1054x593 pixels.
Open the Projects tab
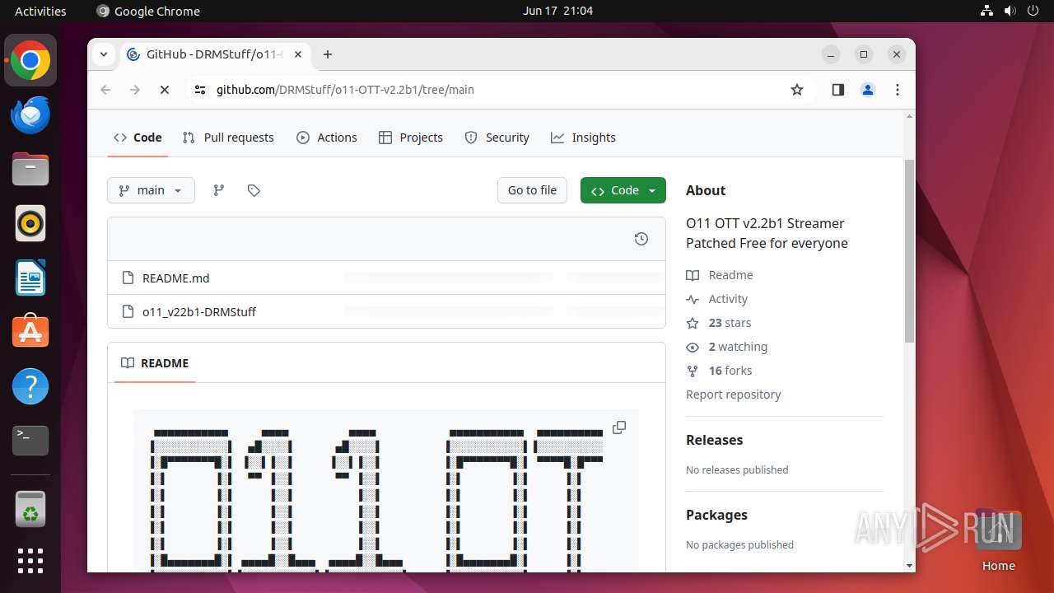tap(411, 138)
